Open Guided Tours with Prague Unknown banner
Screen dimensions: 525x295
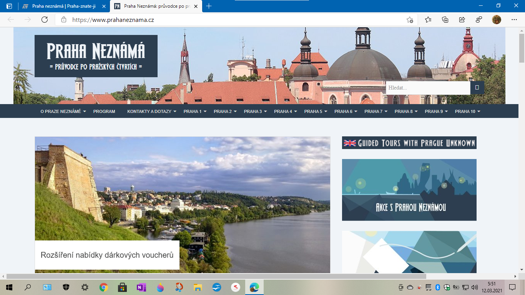point(409,143)
